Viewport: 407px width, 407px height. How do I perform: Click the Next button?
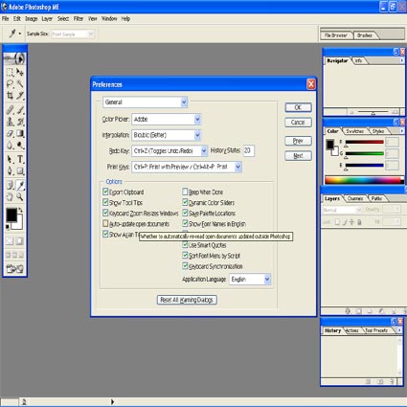pyautogui.click(x=298, y=156)
